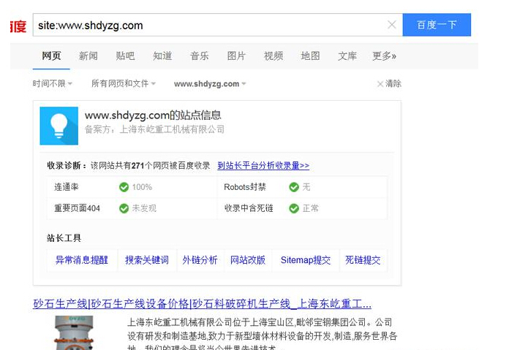Screen dimensions: 528x350
Task: Click the Baidu logo
Action: click(18, 26)
